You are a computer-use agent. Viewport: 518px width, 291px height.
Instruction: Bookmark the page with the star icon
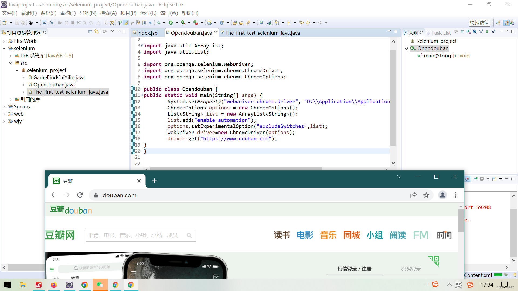(x=426, y=195)
